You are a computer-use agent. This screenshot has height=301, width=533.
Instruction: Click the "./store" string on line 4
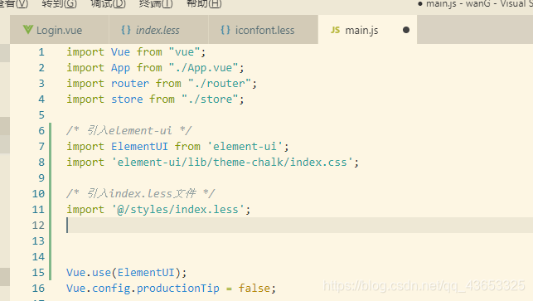(x=210, y=100)
